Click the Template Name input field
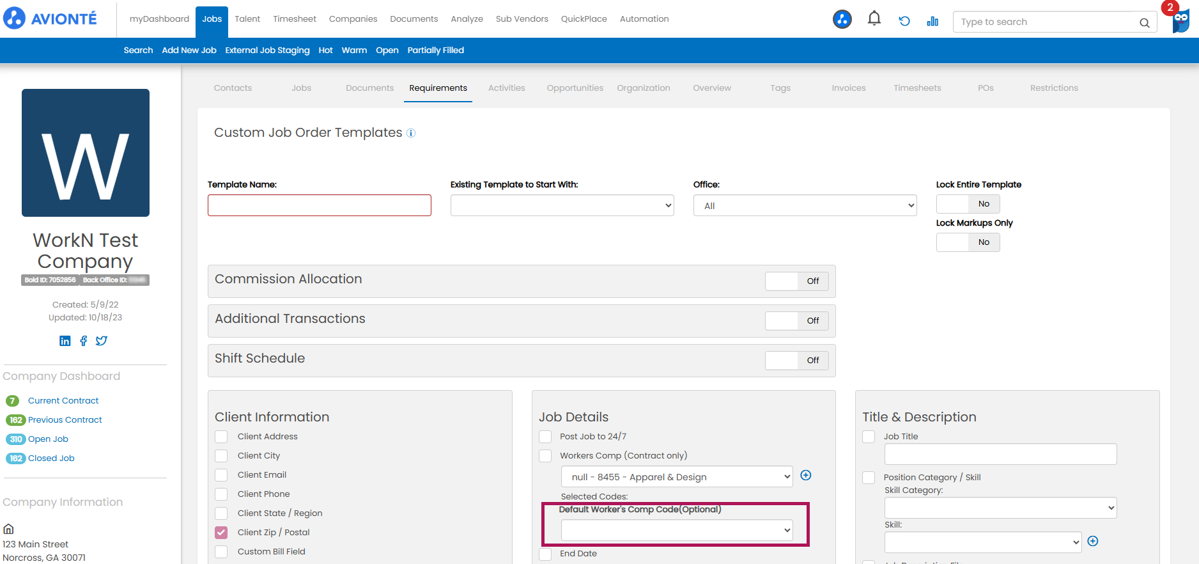Viewport: 1199px width, 564px height. 319,205
